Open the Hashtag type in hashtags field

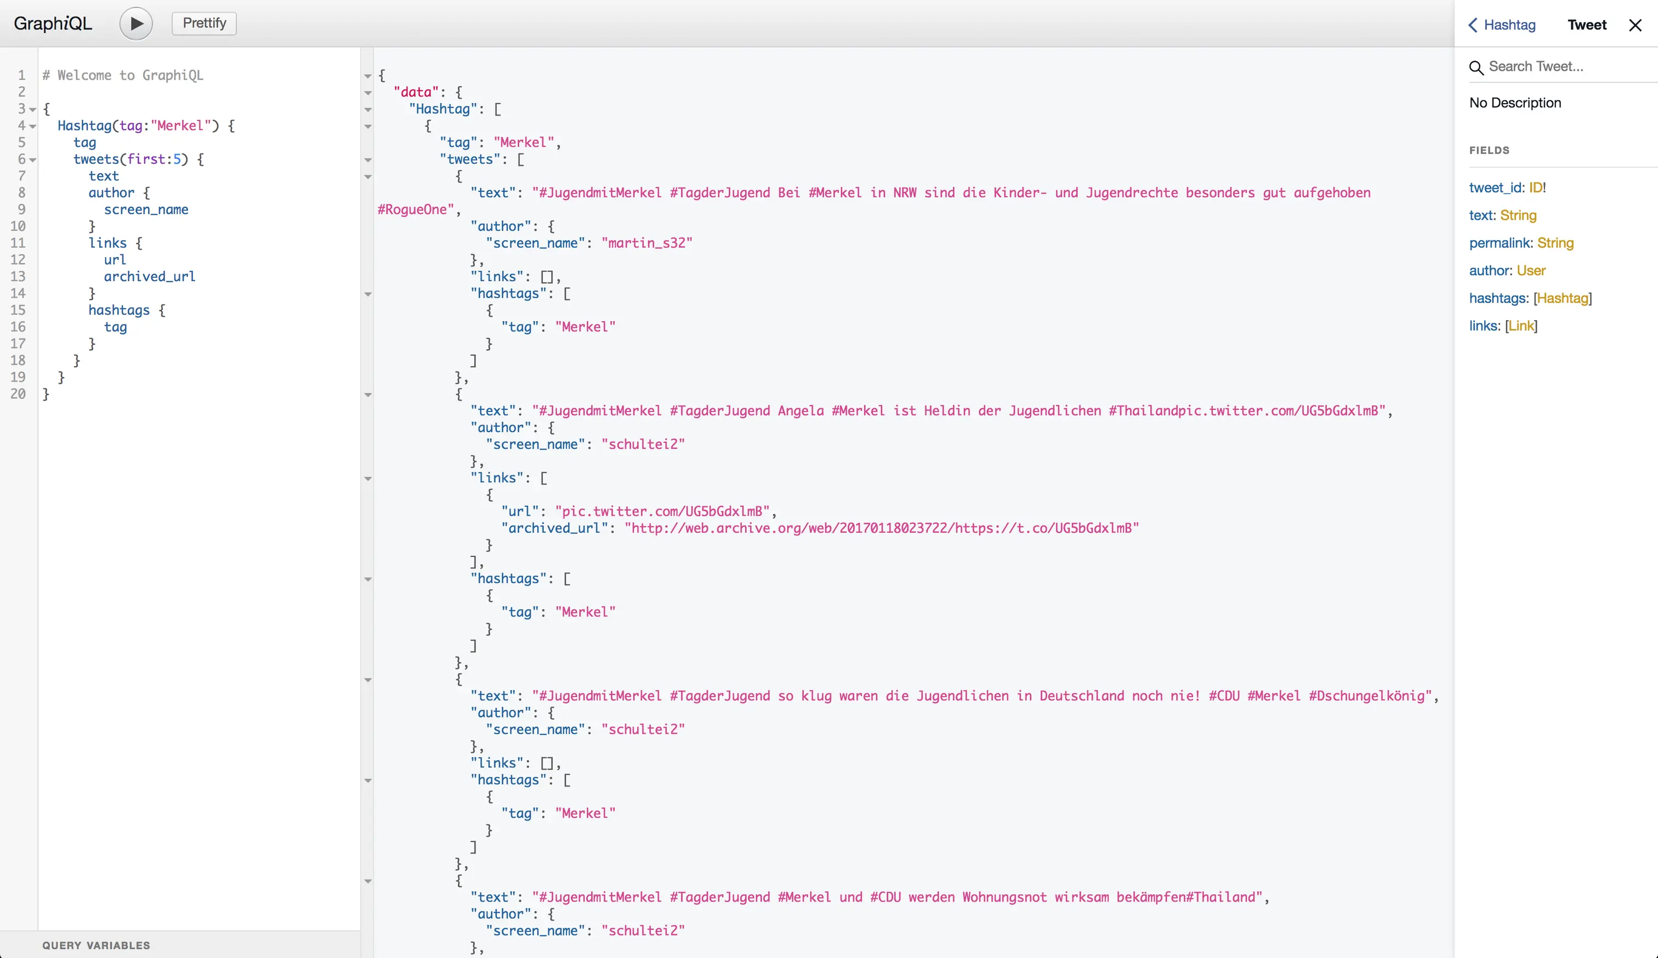(x=1562, y=298)
